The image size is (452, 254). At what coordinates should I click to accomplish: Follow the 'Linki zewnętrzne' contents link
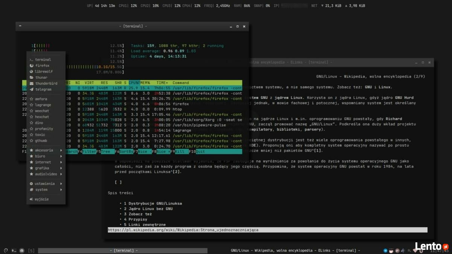[147, 225]
